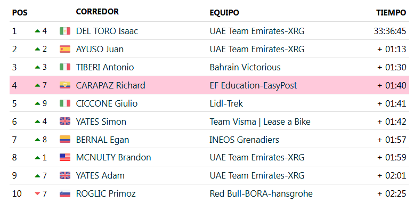Viewport: 414px width, 202px height.
Task: Click the EQUIPO column header
Action: tap(224, 12)
